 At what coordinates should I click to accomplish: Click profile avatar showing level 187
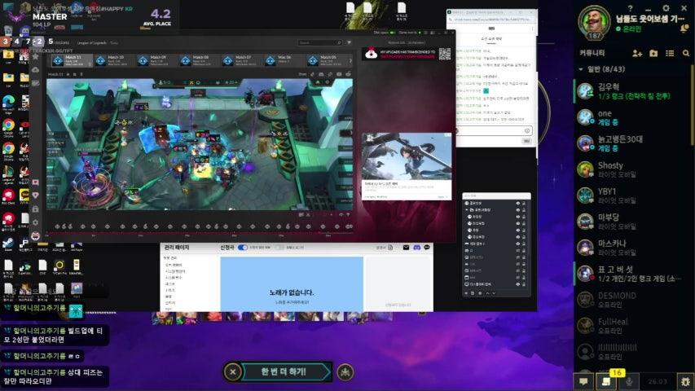pyautogui.click(x=594, y=21)
